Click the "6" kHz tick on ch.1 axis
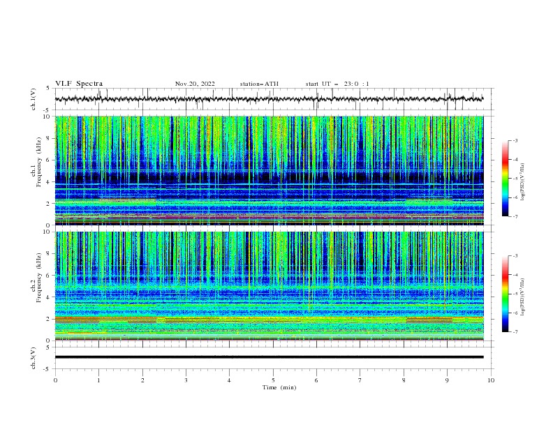553x427 pixels. [x=48, y=160]
